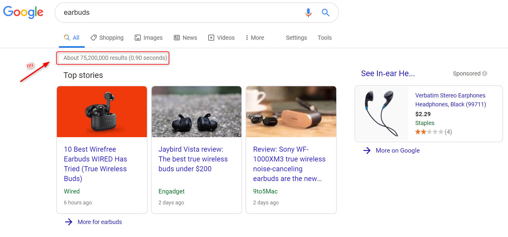Click the blue search magnifier button

point(326,12)
